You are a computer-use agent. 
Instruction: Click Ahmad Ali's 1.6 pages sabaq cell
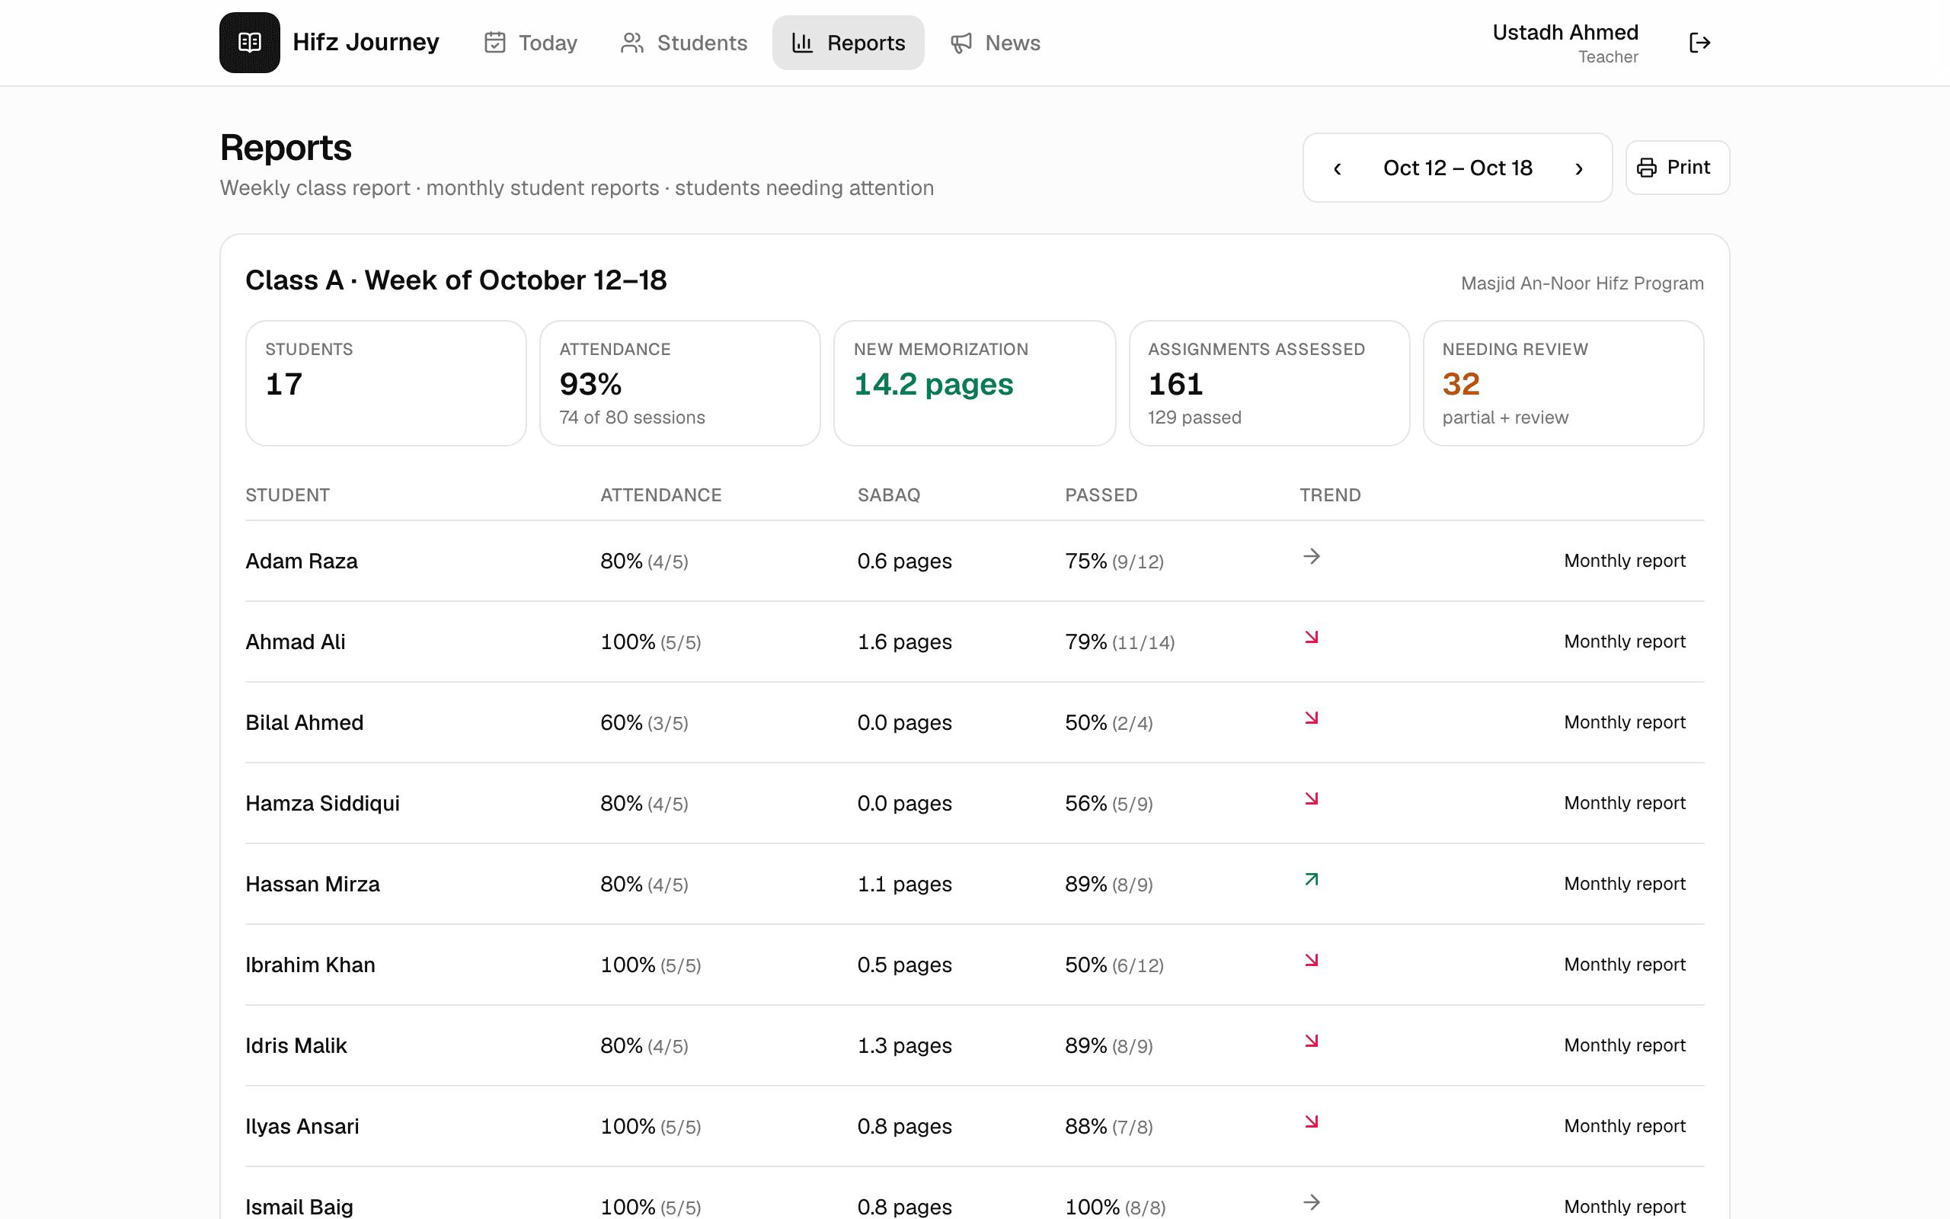[x=904, y=642]
